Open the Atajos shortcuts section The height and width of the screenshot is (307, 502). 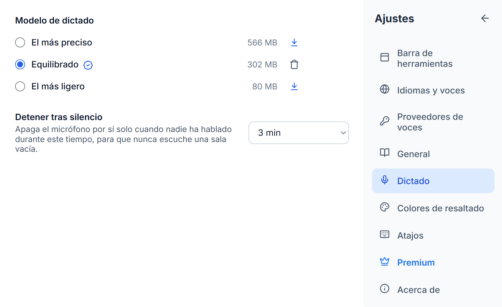[433, 236]
